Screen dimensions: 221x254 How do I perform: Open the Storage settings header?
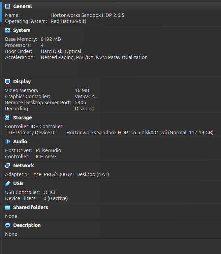(23, 118)
